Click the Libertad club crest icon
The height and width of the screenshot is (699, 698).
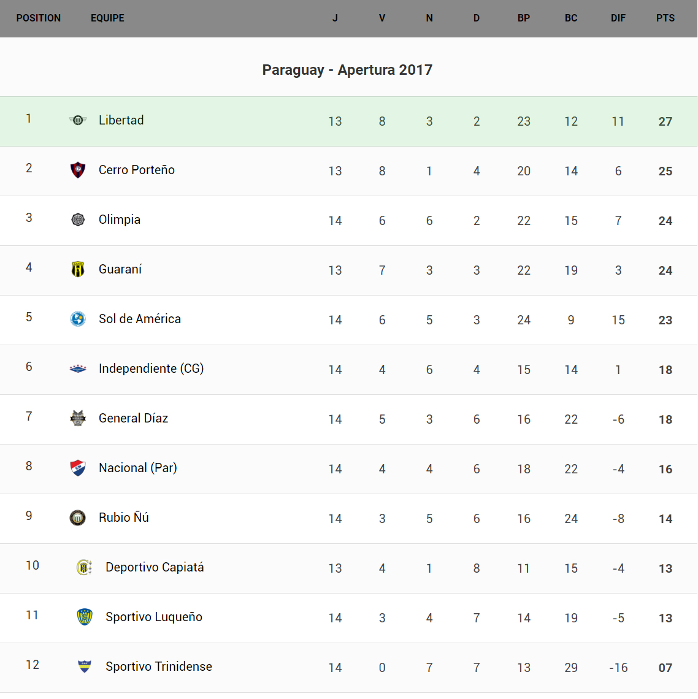coord(78,120)
